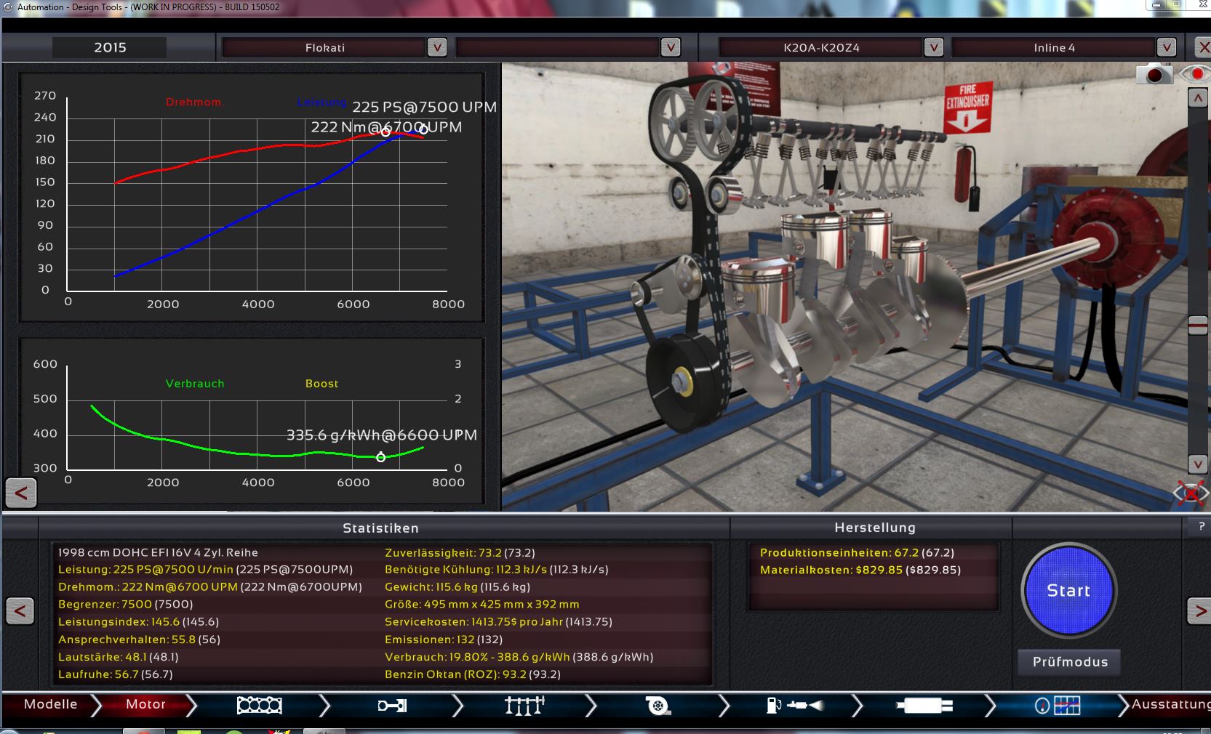1211x734 pixels.
Task: Open the exhaust muffler step icon
Action: pyautogui.click(x=924, y=705)
